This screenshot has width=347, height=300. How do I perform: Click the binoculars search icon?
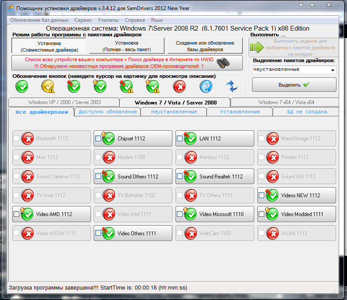pyautogui.click(x=223, y=63)
